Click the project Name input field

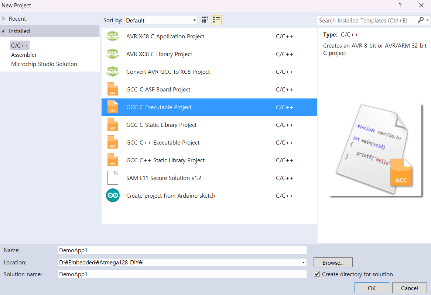182,250
